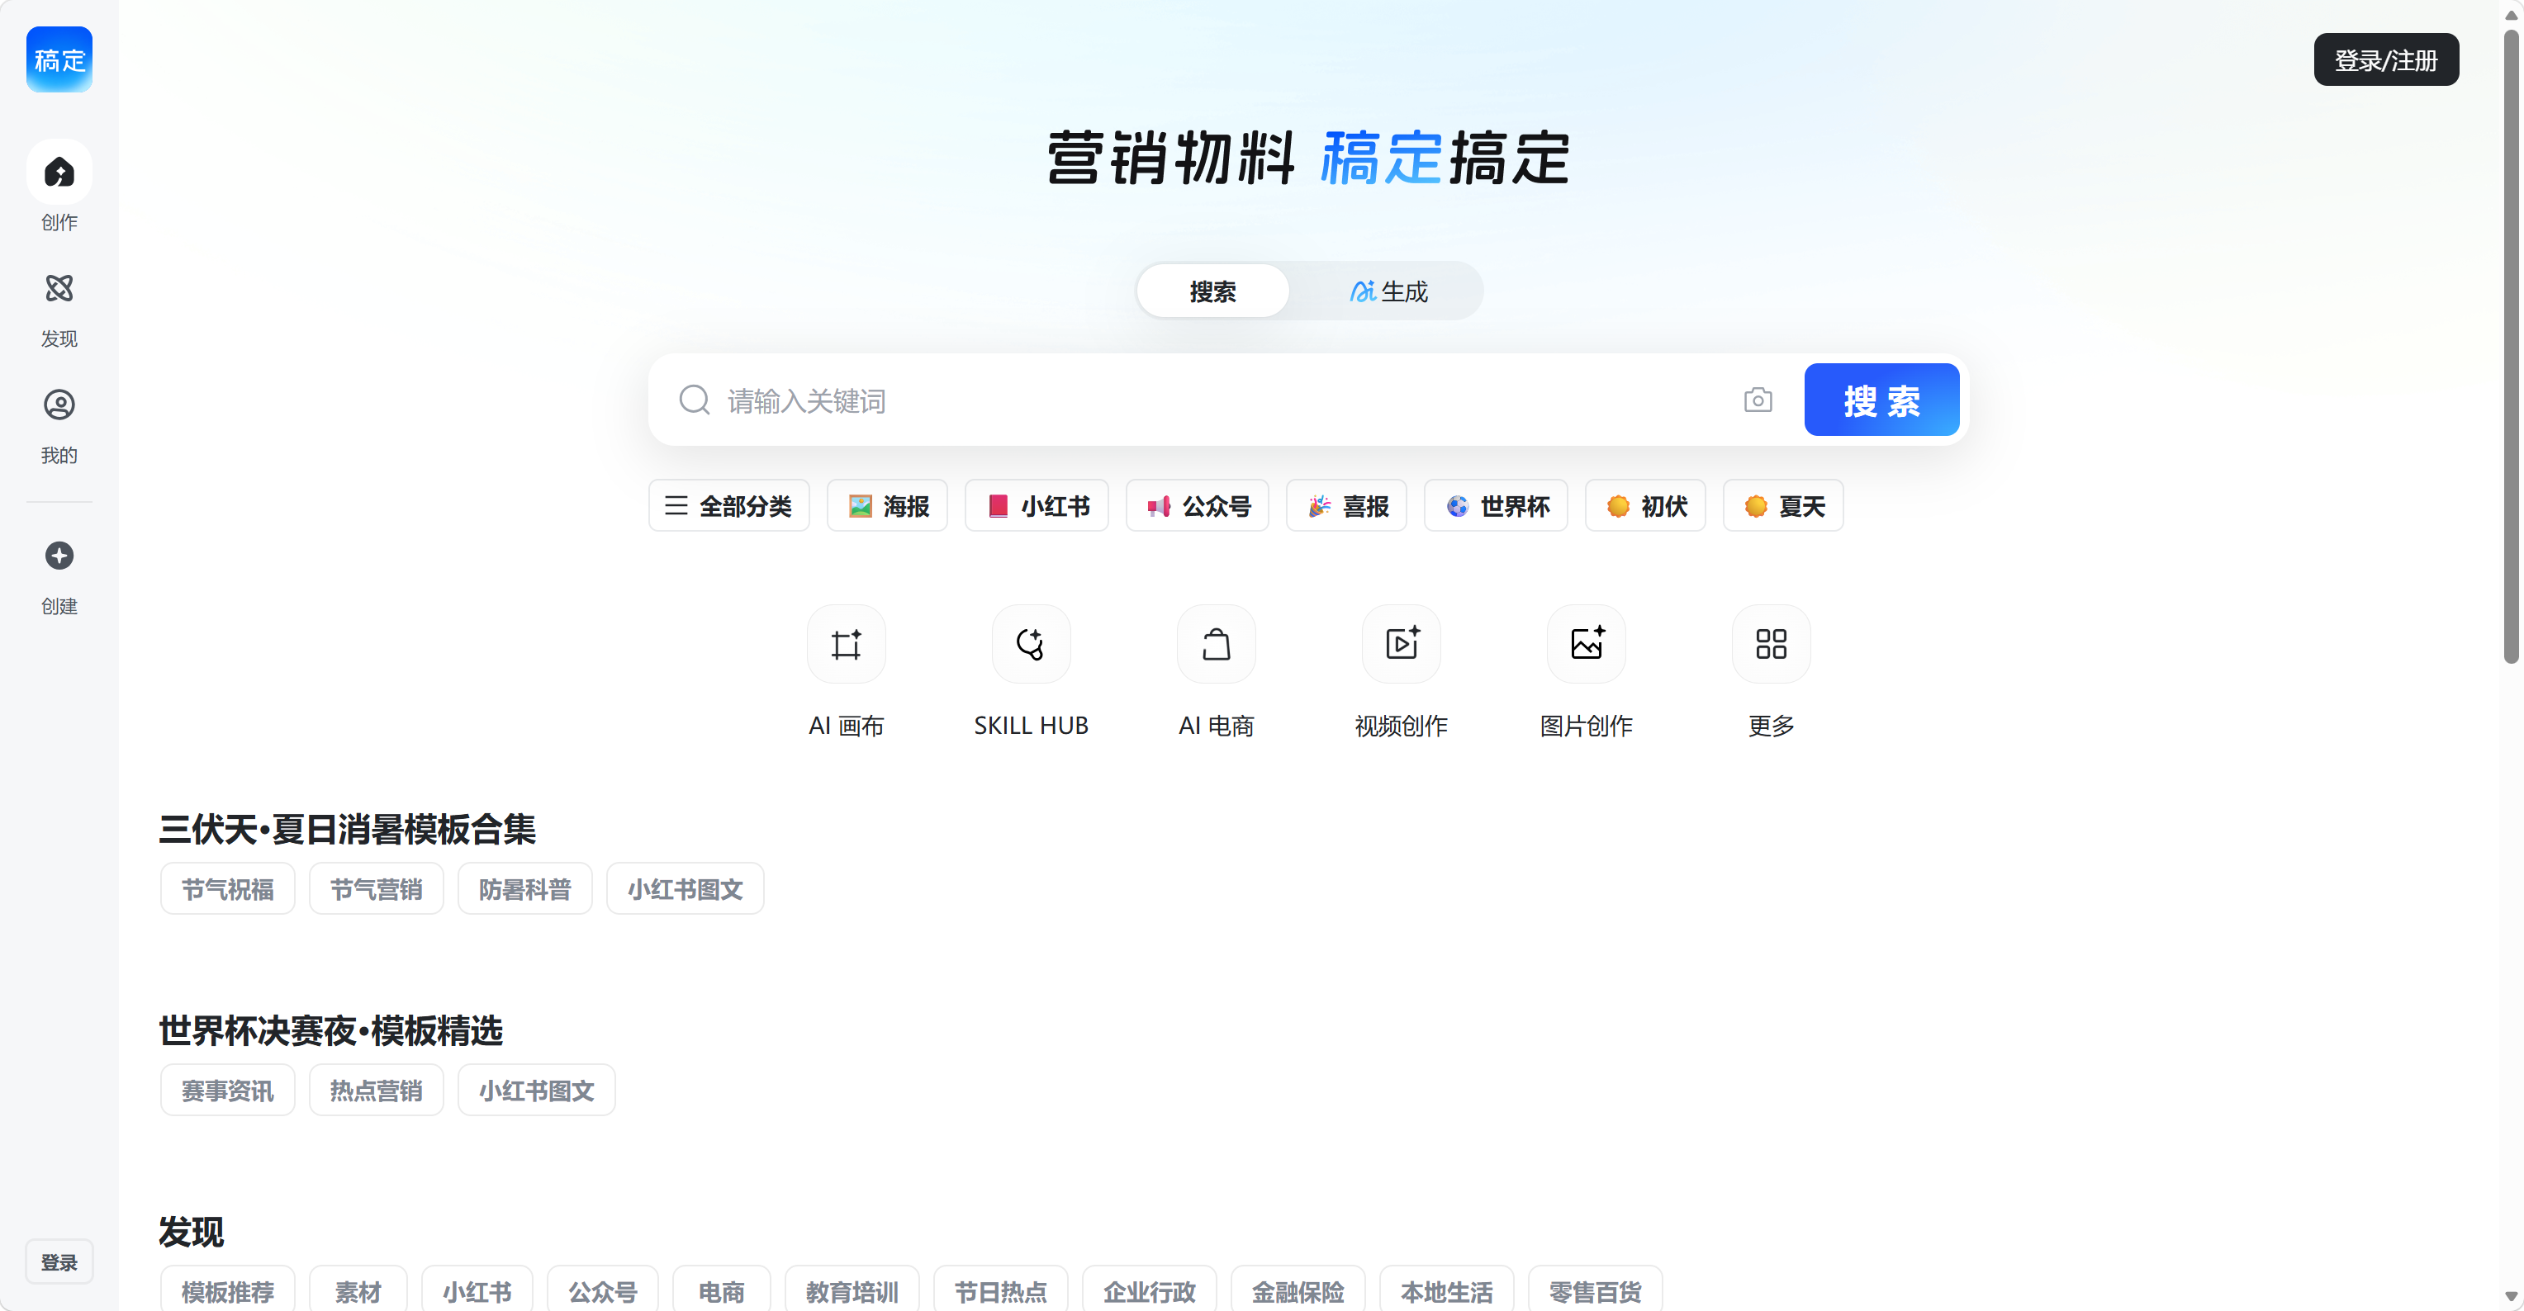
Task: Select the 公众号 quick tag under search
Action: click(x=1198, y=505)
